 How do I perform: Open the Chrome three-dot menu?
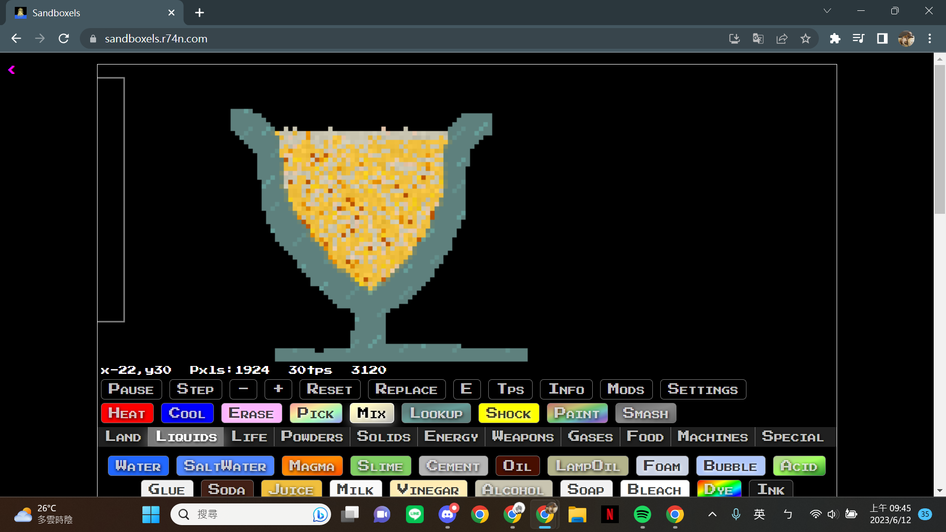click(x=930, y=38)
